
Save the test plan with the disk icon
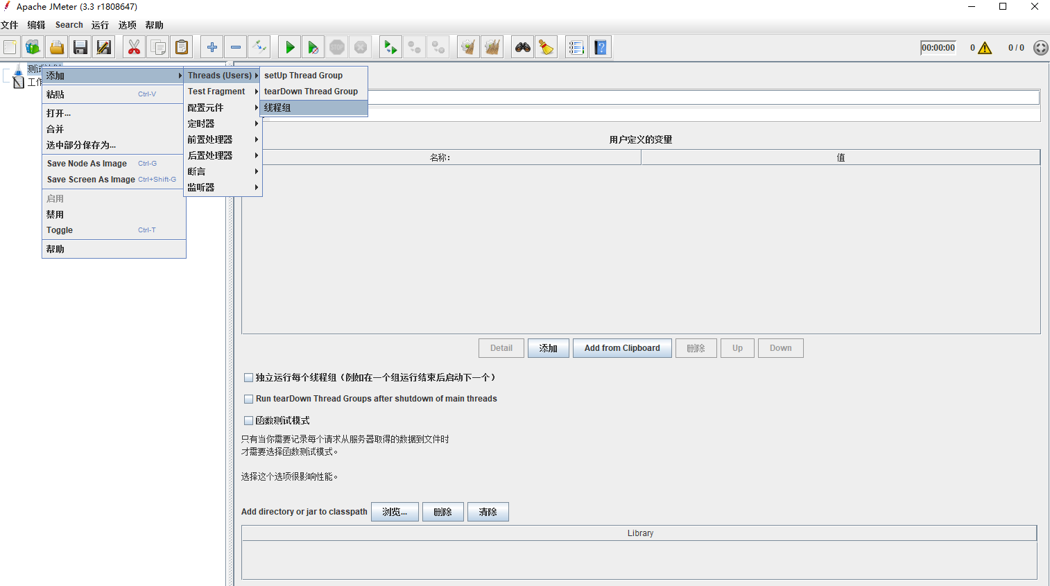(x=80, y=46)
